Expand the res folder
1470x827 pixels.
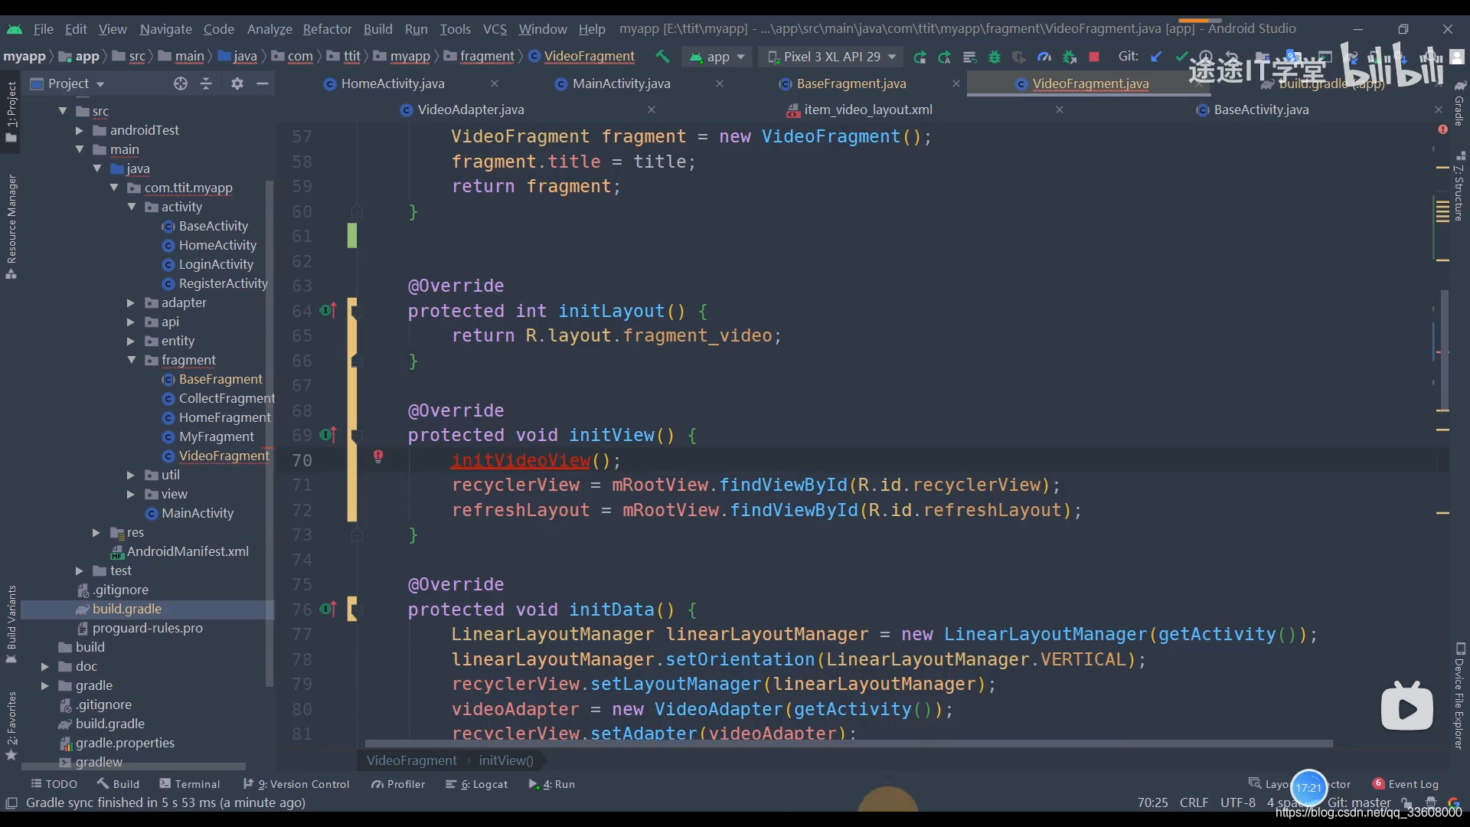pos(96,532)
